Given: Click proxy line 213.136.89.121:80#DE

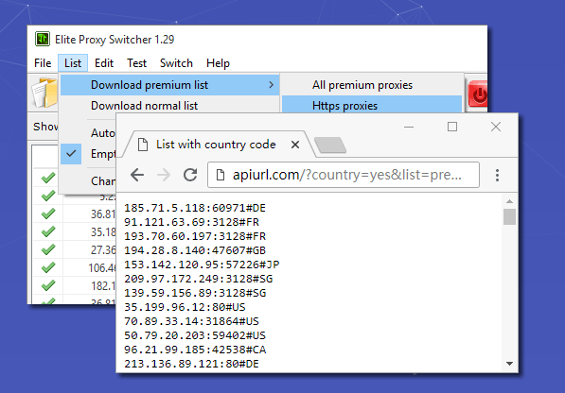Looking at the screenshot, I should tap(192, 364).
